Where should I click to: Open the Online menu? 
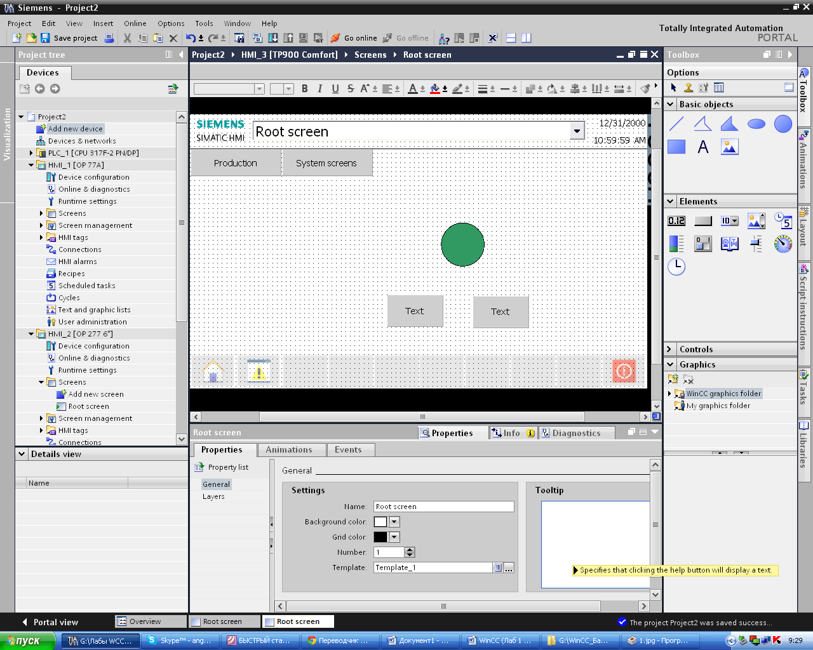pyautogui.click(x=135, y=23)
